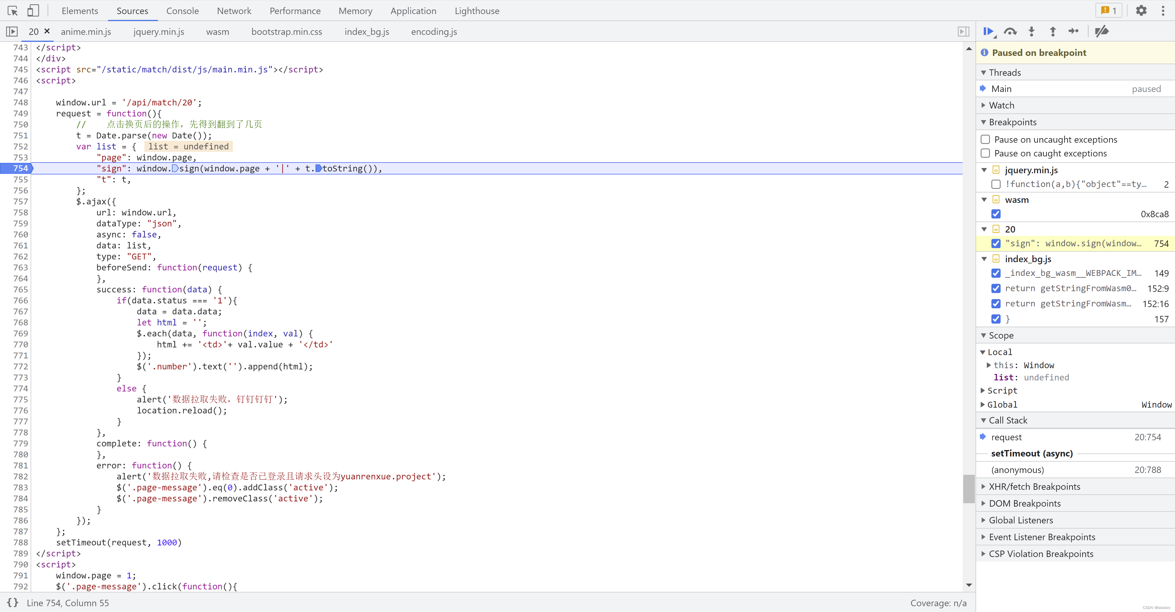
Task: Switch to the jquery.min.js file tab
Action: coord(159,31)
